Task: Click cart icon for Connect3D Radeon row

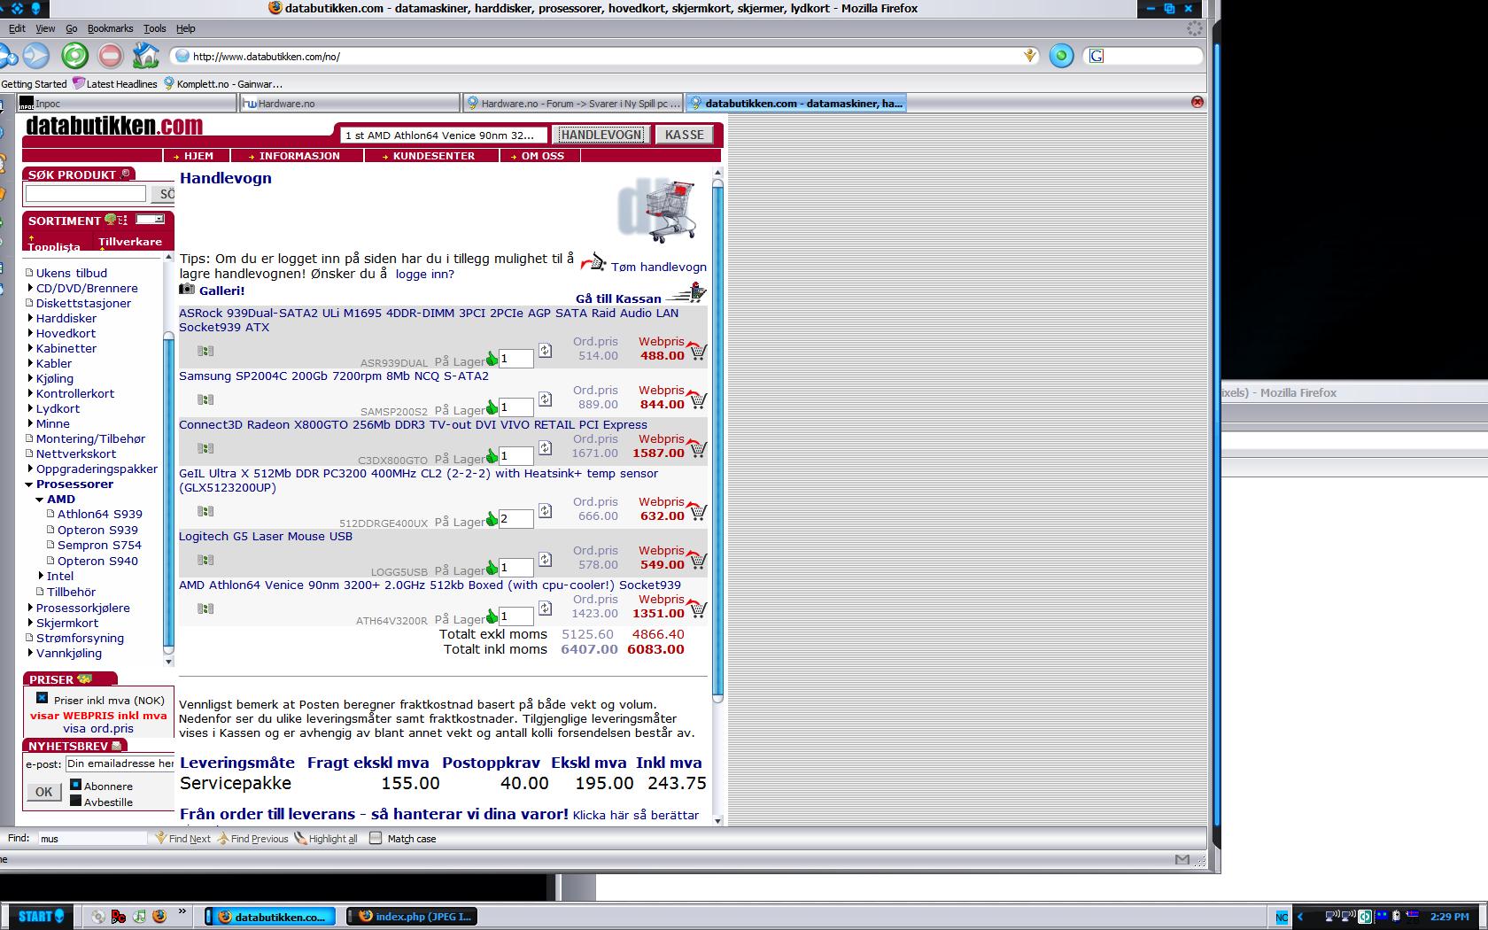Action: (697, 448)
